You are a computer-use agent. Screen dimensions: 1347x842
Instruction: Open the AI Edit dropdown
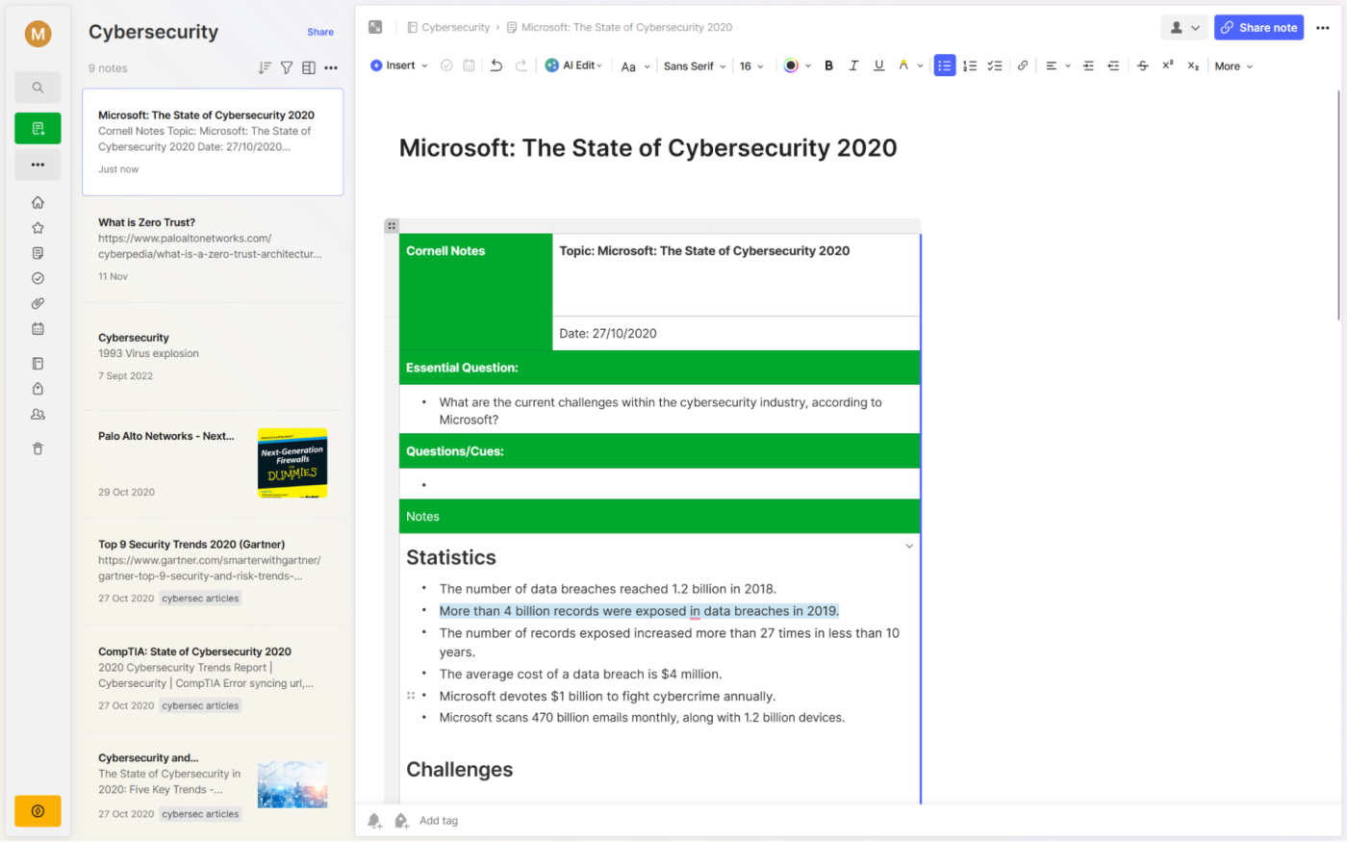tap(574, 65)
